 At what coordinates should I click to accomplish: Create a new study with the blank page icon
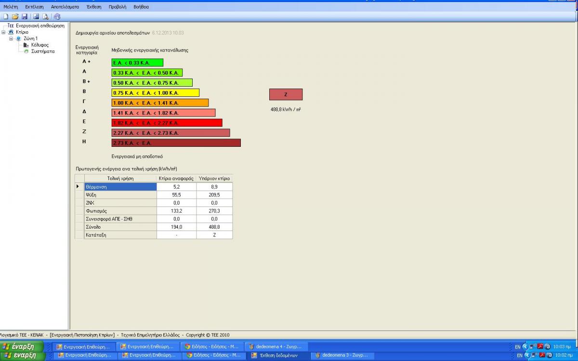pyautogui.click(x=6, y=16)
